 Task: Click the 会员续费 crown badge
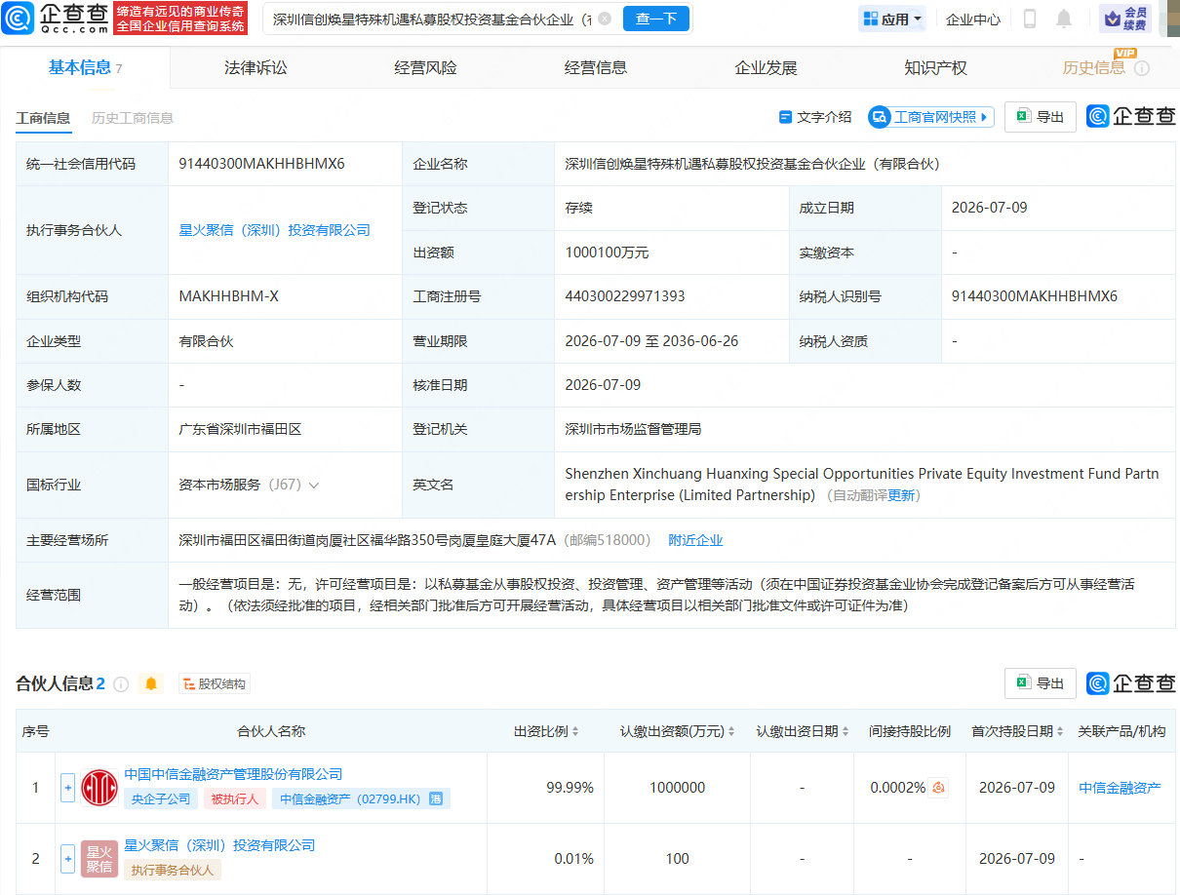click(x=1124, y=19)
